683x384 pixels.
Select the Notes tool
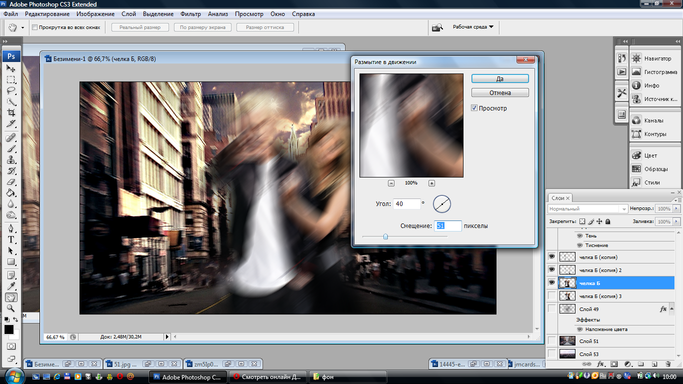(x=11, y=275)
